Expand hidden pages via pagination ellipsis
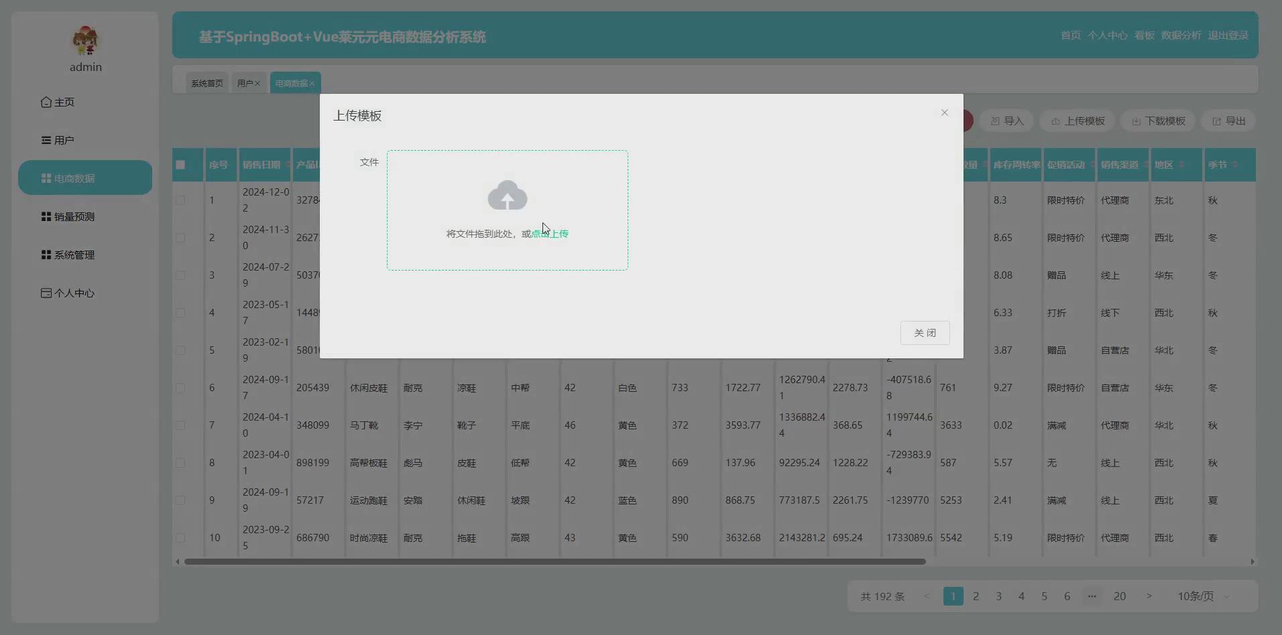 click(x=1092, y=595)
